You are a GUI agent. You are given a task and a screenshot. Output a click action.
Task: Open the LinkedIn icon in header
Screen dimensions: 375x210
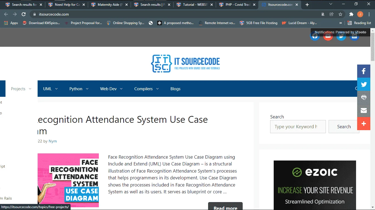tap(354, 36)
